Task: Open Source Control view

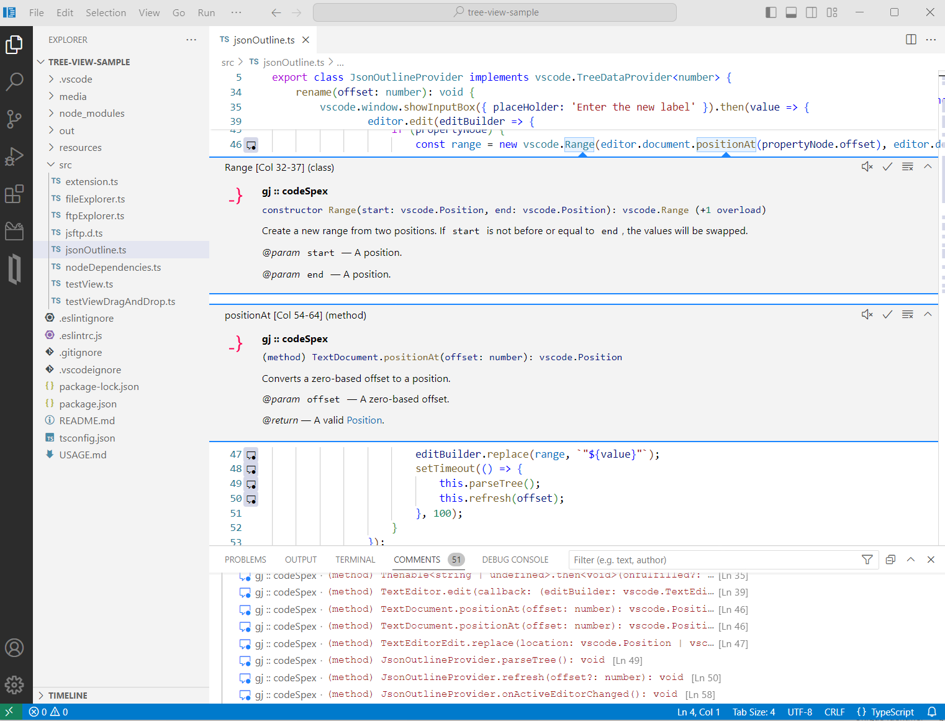Action: pyautogui.click(x=14, y=119)
